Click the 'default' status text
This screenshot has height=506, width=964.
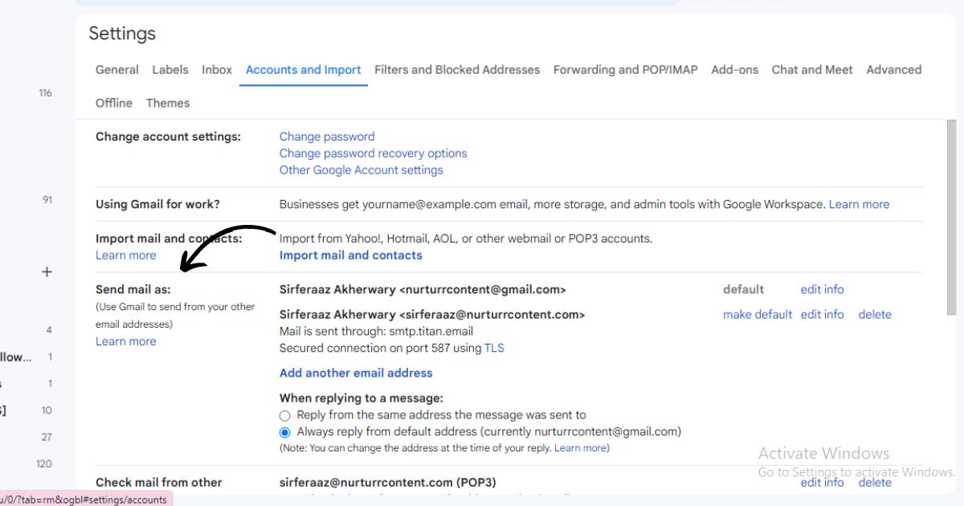coord(743,289)
